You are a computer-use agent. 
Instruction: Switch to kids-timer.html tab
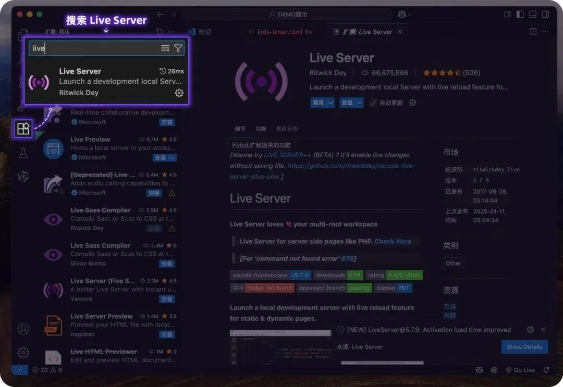pyautogui.click(x=280, y=32)
